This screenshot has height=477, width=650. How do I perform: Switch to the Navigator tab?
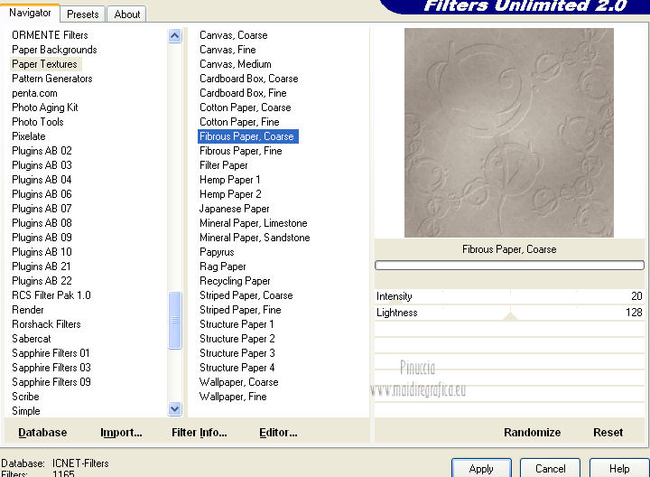30,13
